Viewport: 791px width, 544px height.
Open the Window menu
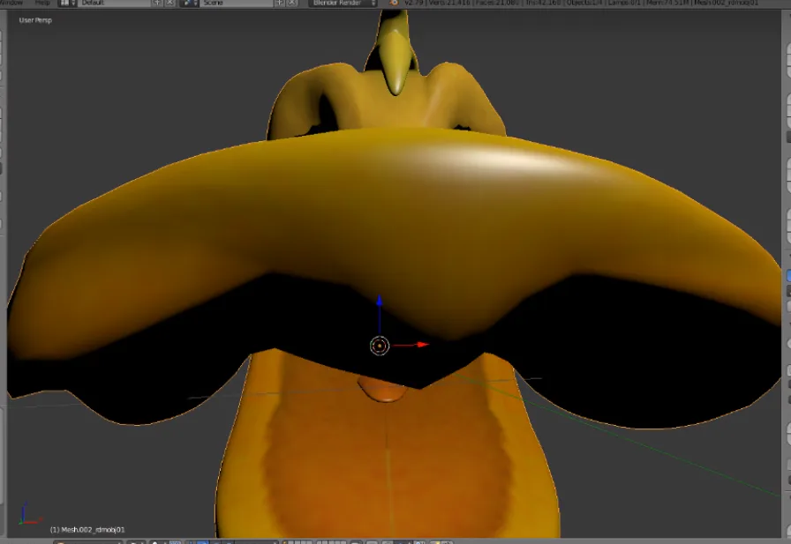pos(11,3)
